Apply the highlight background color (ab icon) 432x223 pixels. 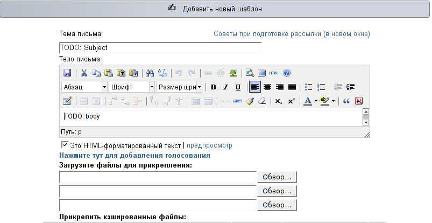[325, 101]
